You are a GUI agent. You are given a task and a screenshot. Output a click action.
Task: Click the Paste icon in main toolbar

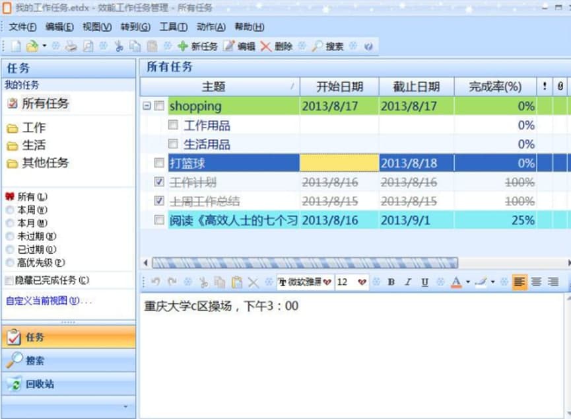[x=152, y=46]
